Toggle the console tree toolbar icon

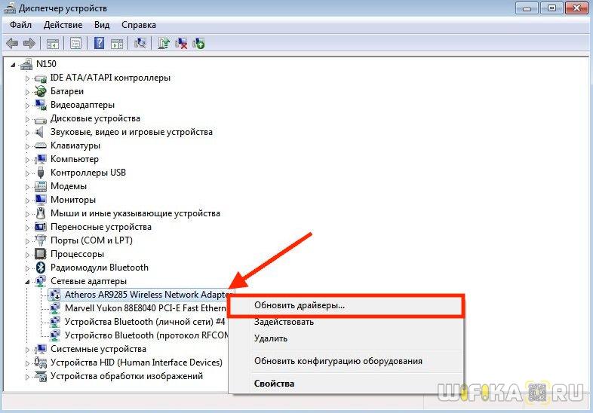(x=53, y=44)
